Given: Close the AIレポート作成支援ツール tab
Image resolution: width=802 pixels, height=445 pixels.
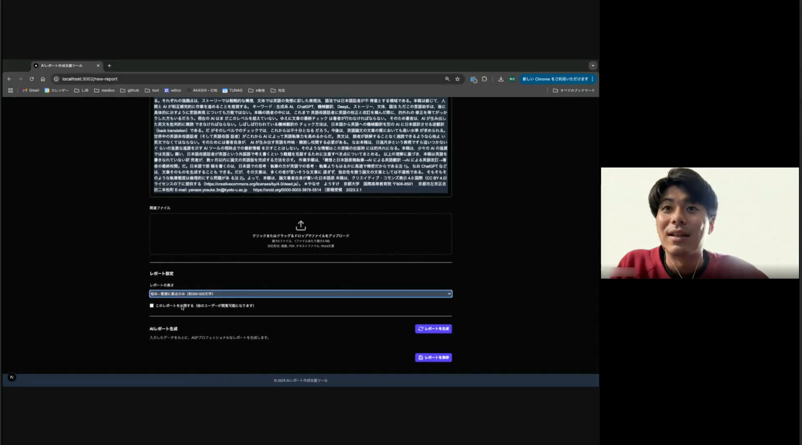Looking at the screenshot, I should pyautogui.click(x=99, y=66).
